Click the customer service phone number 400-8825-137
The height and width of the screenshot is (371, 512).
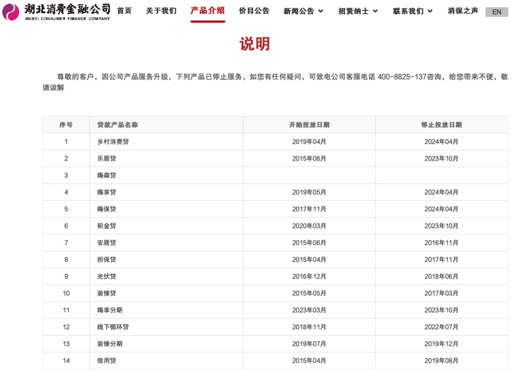coord(402,77)
